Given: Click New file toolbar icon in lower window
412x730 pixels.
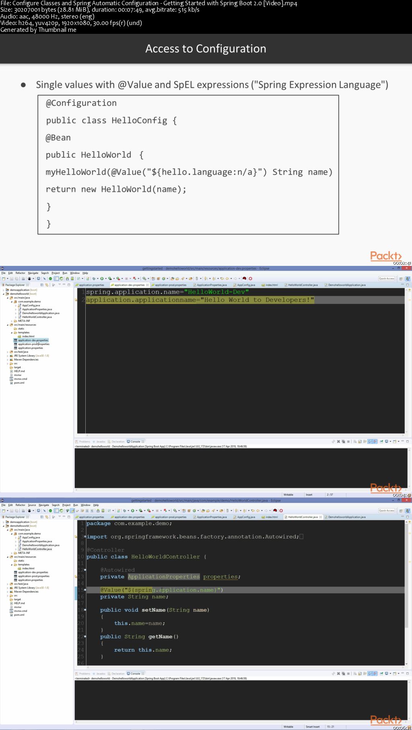Looking at the screenshot, I should point(3,510).
